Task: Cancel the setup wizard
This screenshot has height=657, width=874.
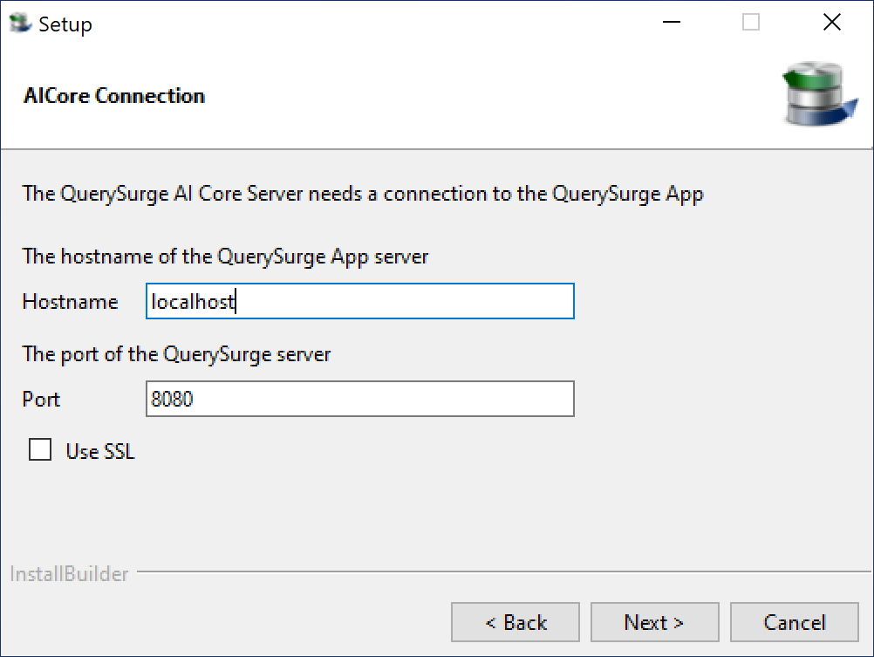Action: click(x=795, y=622)
